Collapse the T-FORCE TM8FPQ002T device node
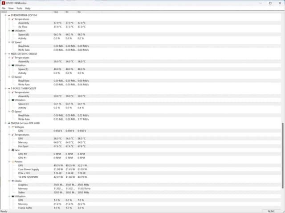This screenshot has width=285, height=213. [5, 88]
